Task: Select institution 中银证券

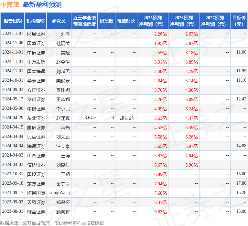Action: (x=36, y=109)
